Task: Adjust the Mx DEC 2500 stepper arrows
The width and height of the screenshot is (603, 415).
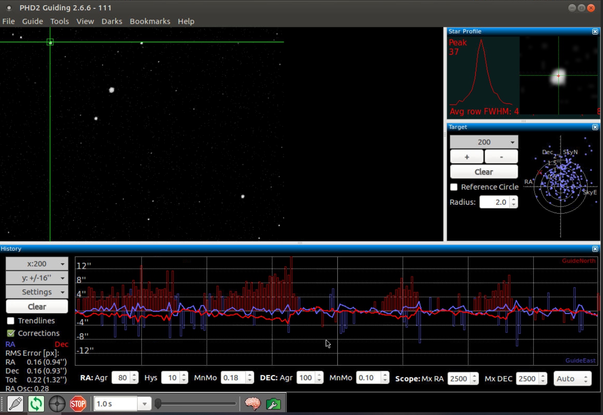Action: [x=543, y=379]
